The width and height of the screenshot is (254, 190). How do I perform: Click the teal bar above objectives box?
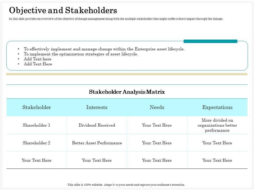click(210, 41)
